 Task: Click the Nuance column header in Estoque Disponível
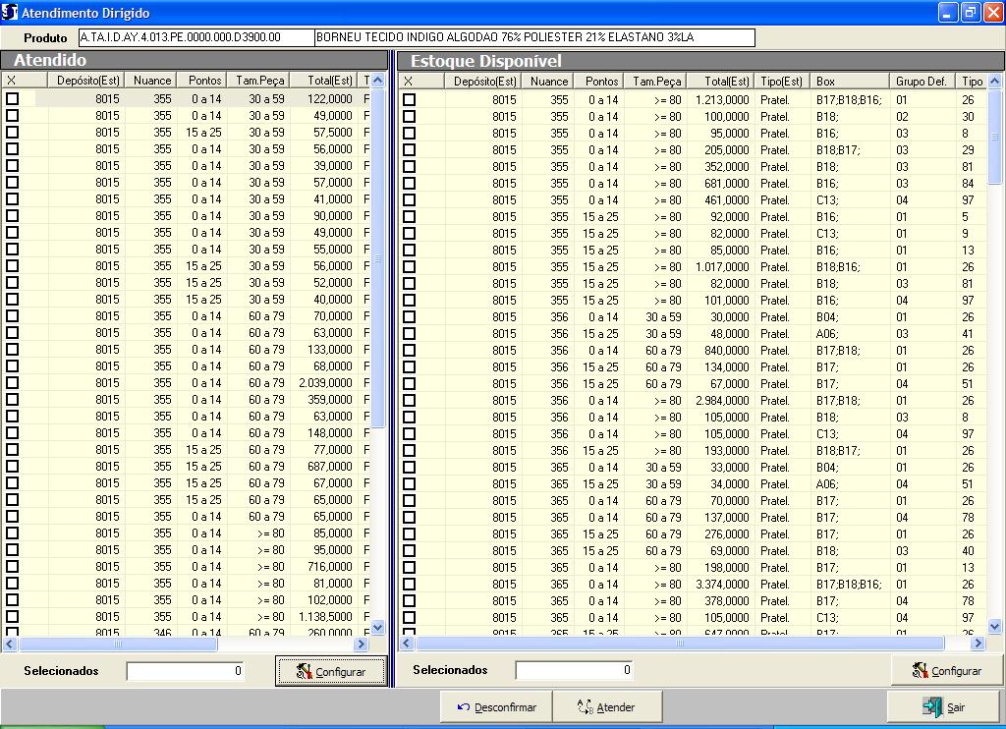pyautogui.click(x=548, y=82)
